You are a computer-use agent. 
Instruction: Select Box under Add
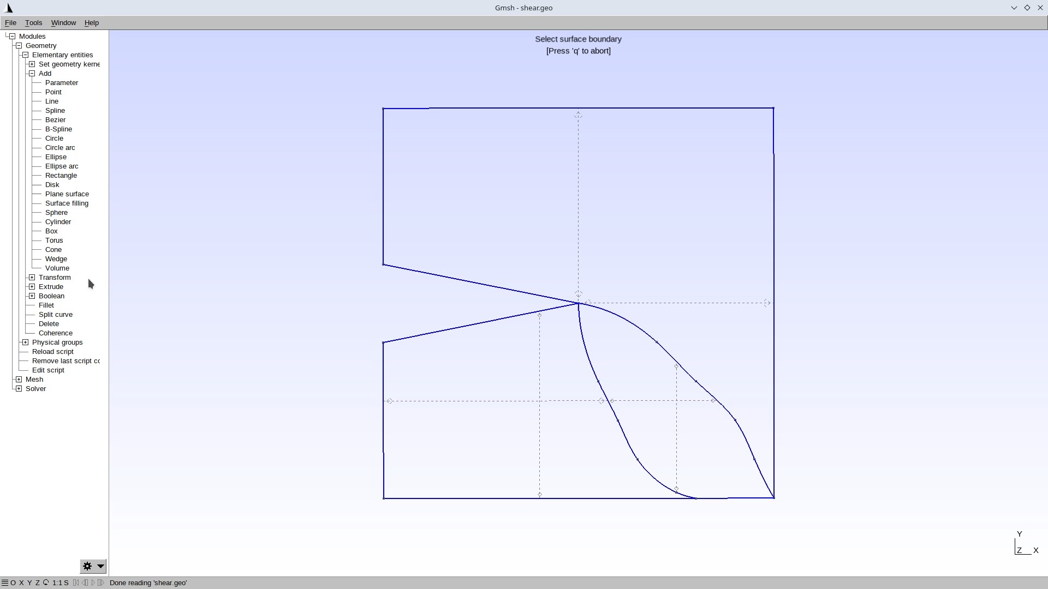[51, 231]
